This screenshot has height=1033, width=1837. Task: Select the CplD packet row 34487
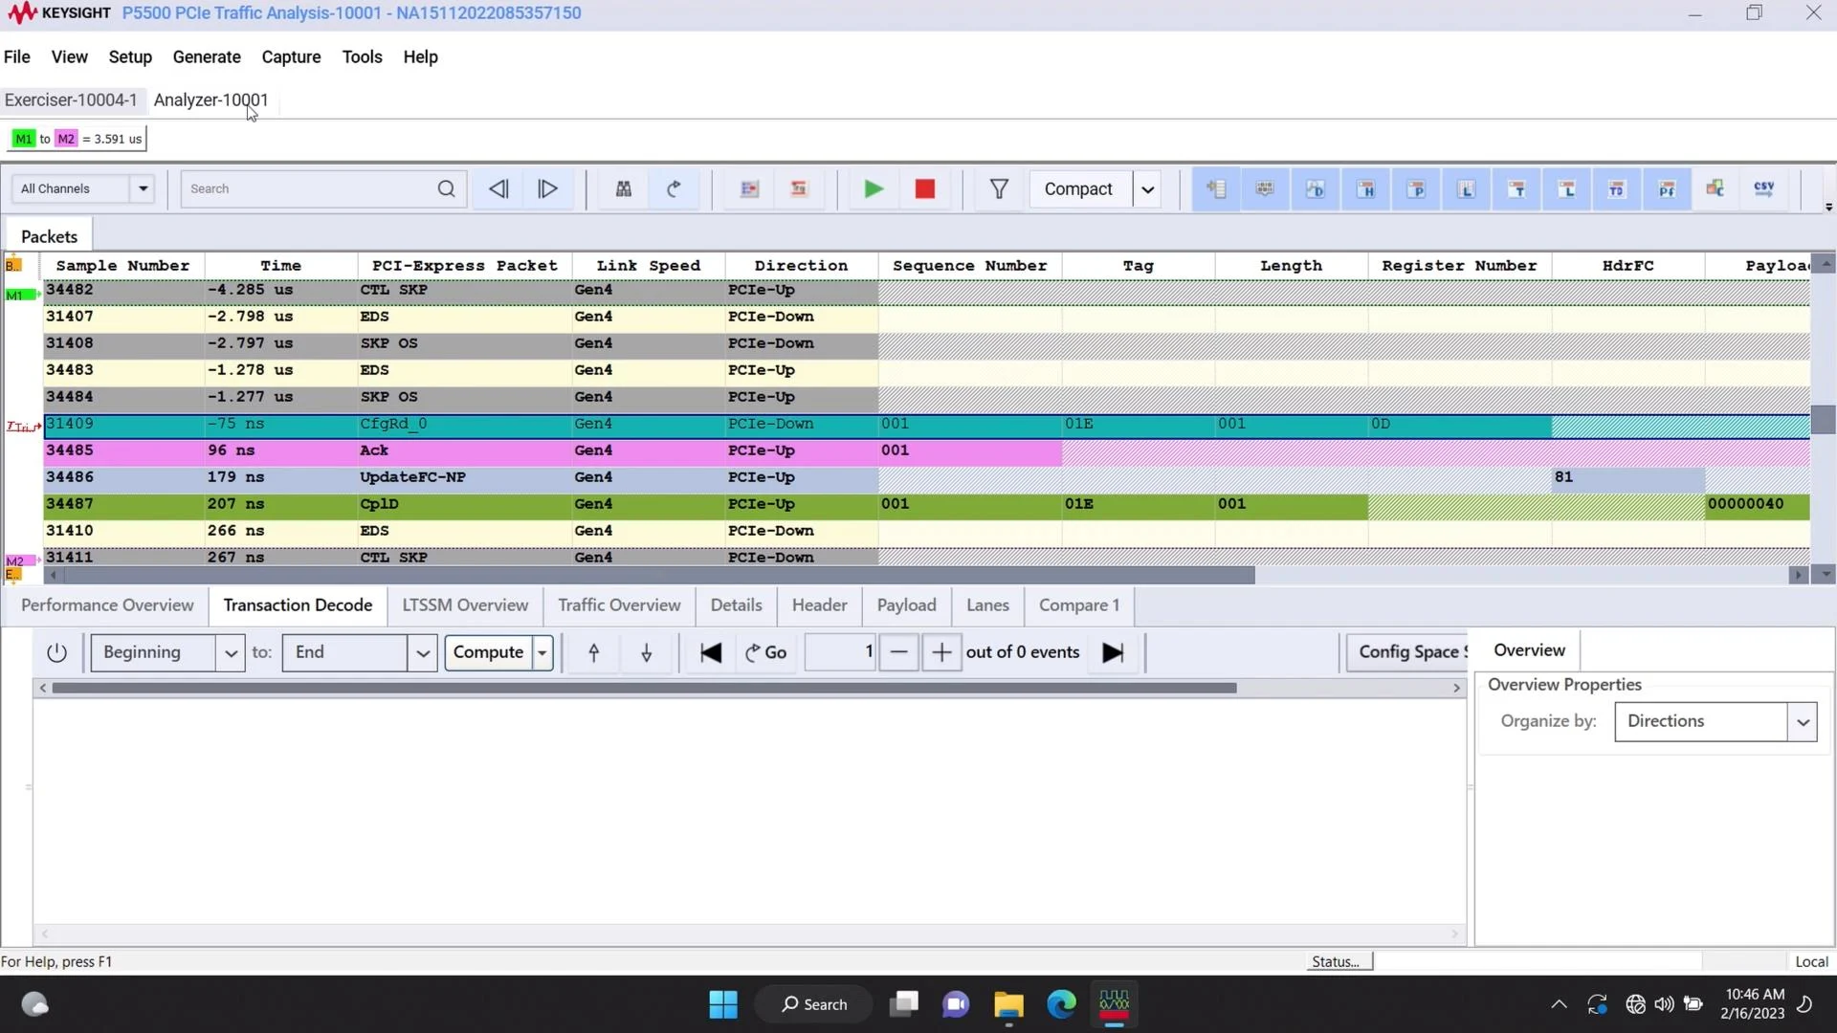pyautogui.click(x=926, y=504)
